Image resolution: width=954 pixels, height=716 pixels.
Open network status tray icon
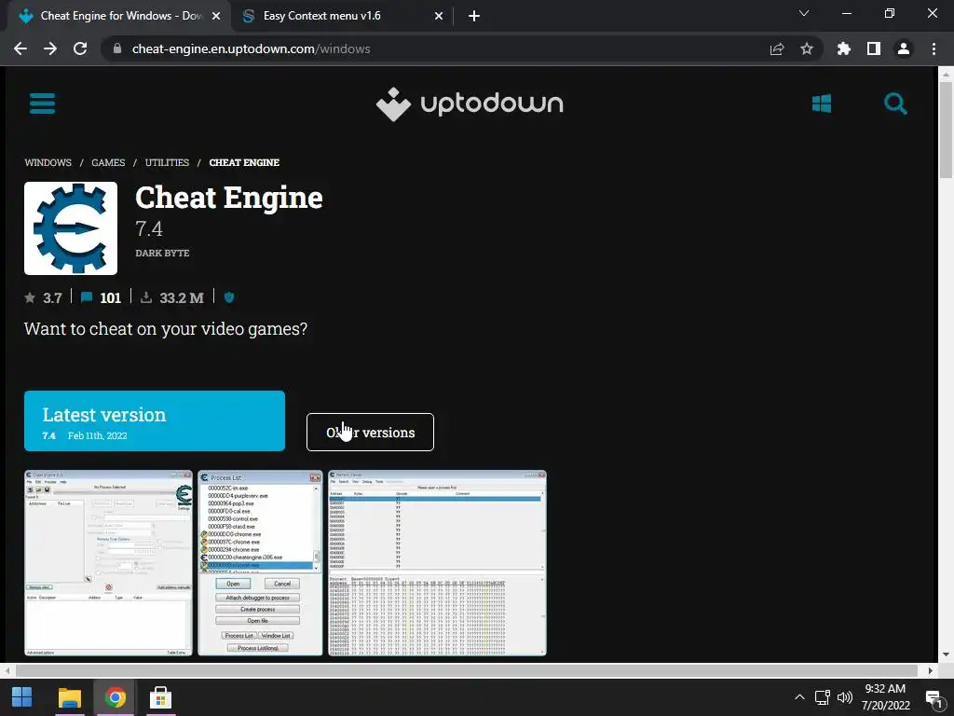tap(823, 697)
